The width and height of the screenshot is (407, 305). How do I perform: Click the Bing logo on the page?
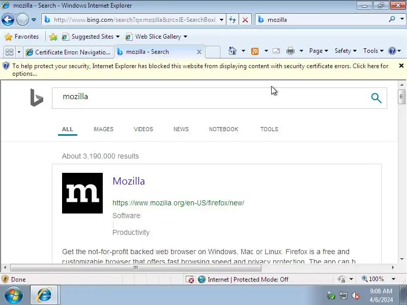(x=37, y=98)
